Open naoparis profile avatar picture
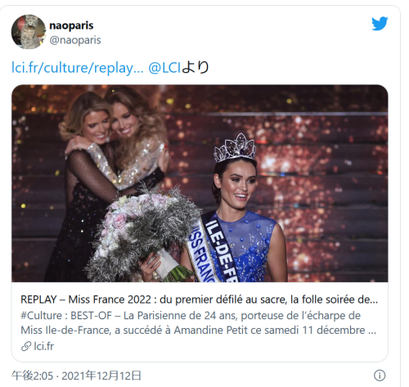The width and height of the screenshot is (409, 387). coord(29,32)
